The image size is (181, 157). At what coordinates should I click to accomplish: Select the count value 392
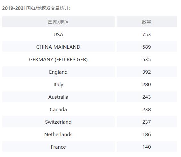click(147, 72)
